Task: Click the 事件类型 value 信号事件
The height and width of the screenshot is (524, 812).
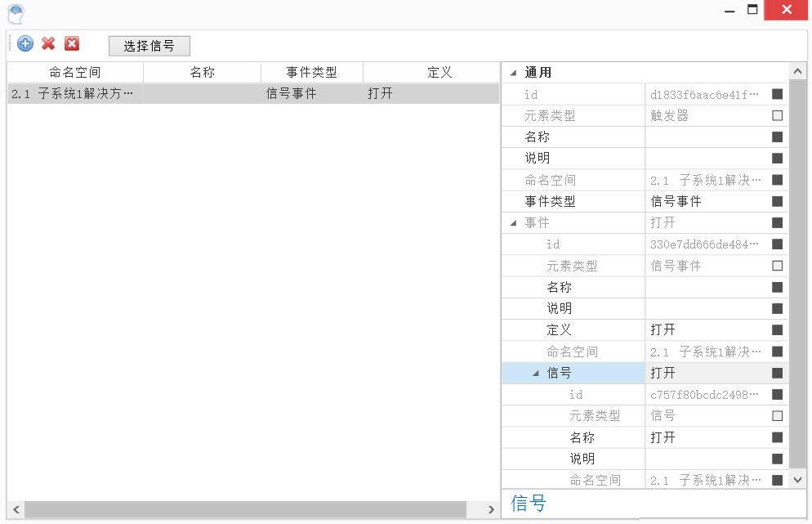Action: [x=676, y=201]
